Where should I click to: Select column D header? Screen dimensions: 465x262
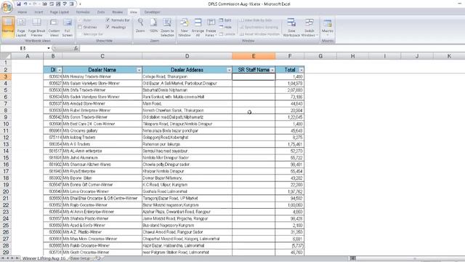(x=187, y=56)
